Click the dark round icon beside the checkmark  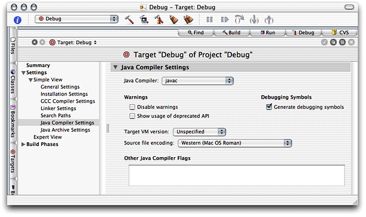pos(333,42)
